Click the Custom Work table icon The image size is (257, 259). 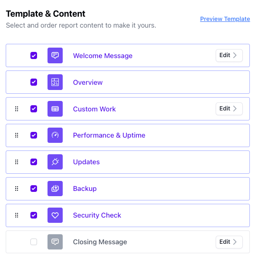coord(55,109)
